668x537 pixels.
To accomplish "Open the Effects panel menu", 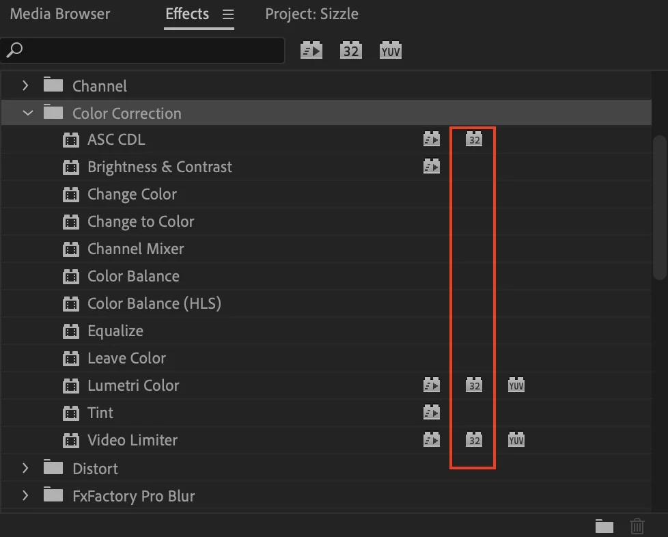I will pos(228,14).
